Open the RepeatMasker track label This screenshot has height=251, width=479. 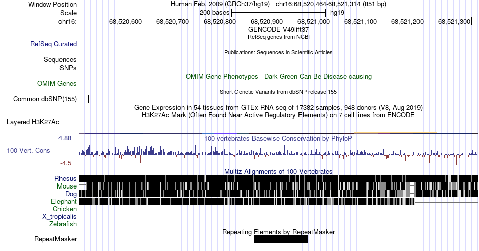click(55, 239)
